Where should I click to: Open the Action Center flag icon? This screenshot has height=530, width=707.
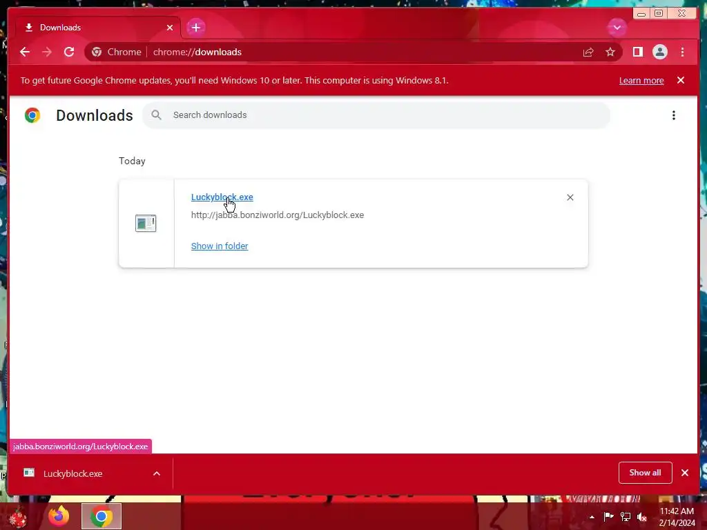pyautogui.click(x=608, y=516)
